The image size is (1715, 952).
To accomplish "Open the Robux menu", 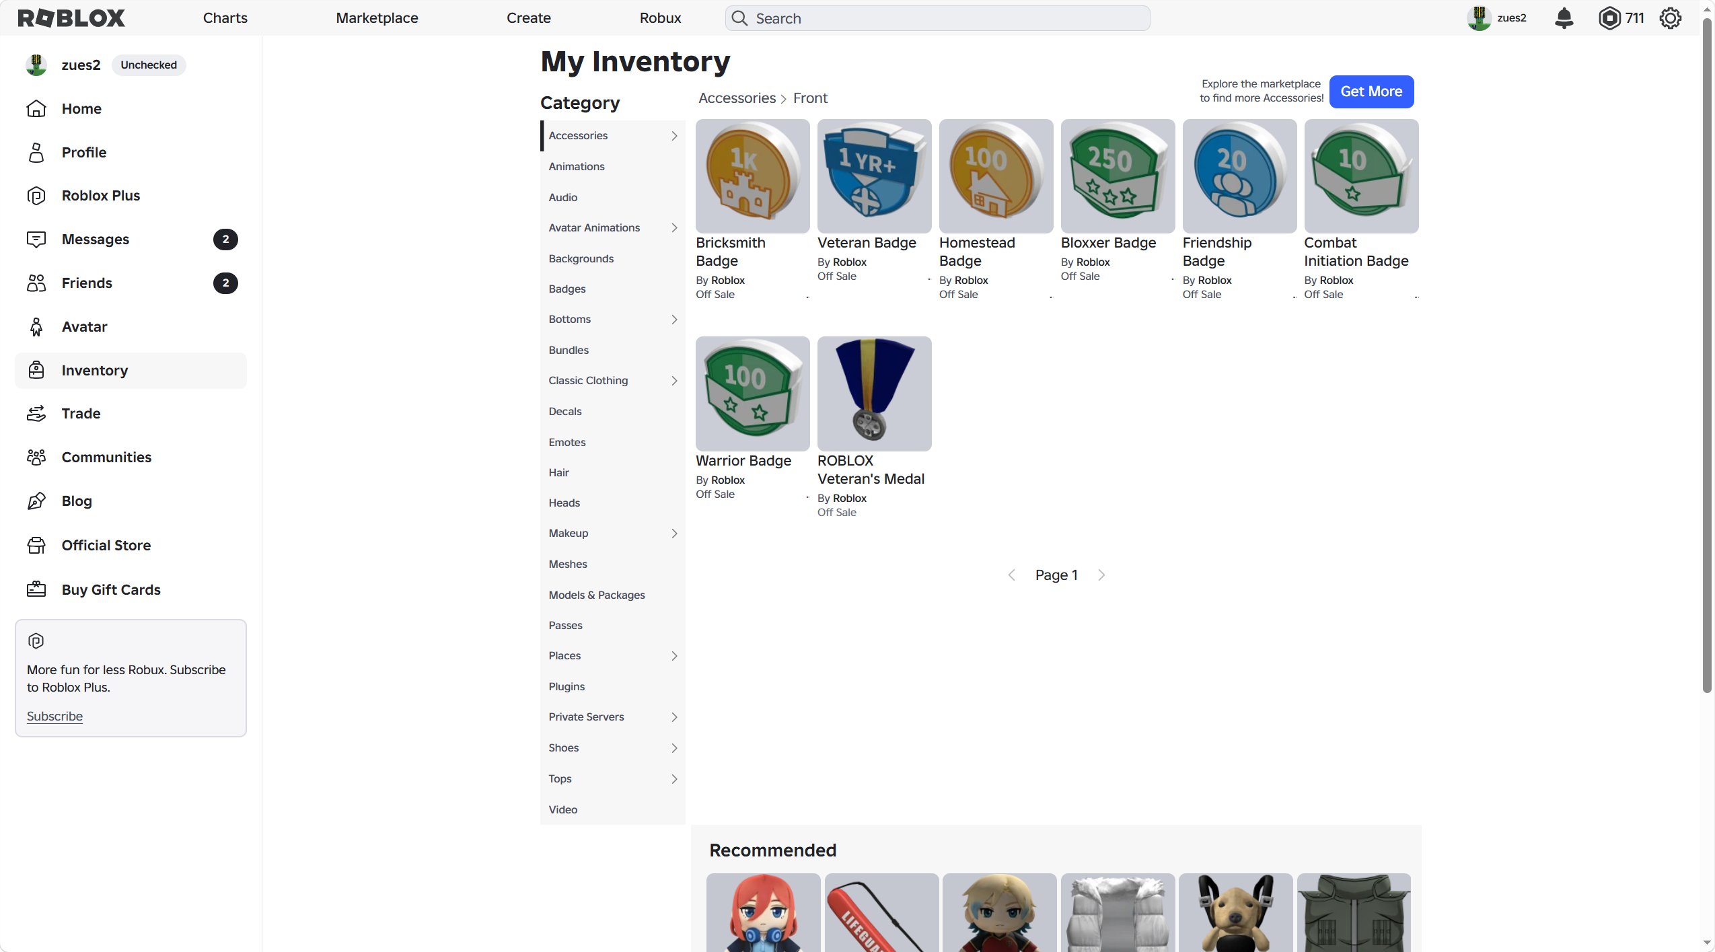I will click(660, 18).
